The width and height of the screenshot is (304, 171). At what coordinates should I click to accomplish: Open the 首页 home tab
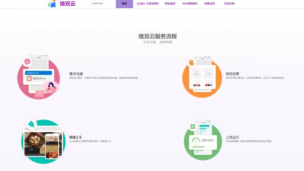(124, 3)
